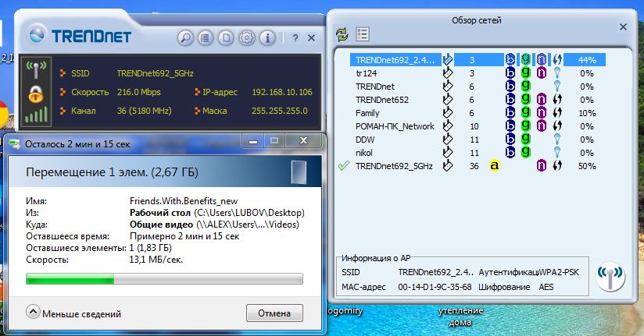Click the 50% signal value for TRENDnet692_5GHz
Image resolution: width=644 pixels, height=336 pixels.
[587, 166]
